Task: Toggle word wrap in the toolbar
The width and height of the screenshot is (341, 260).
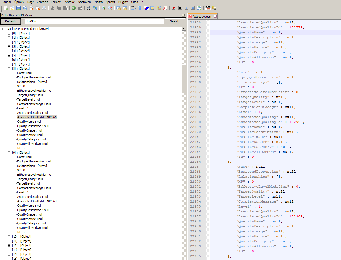Action: tap(133, 8)
